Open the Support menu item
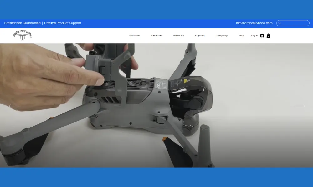The width and height of the screenshot is (313, 187). [200, 36]
